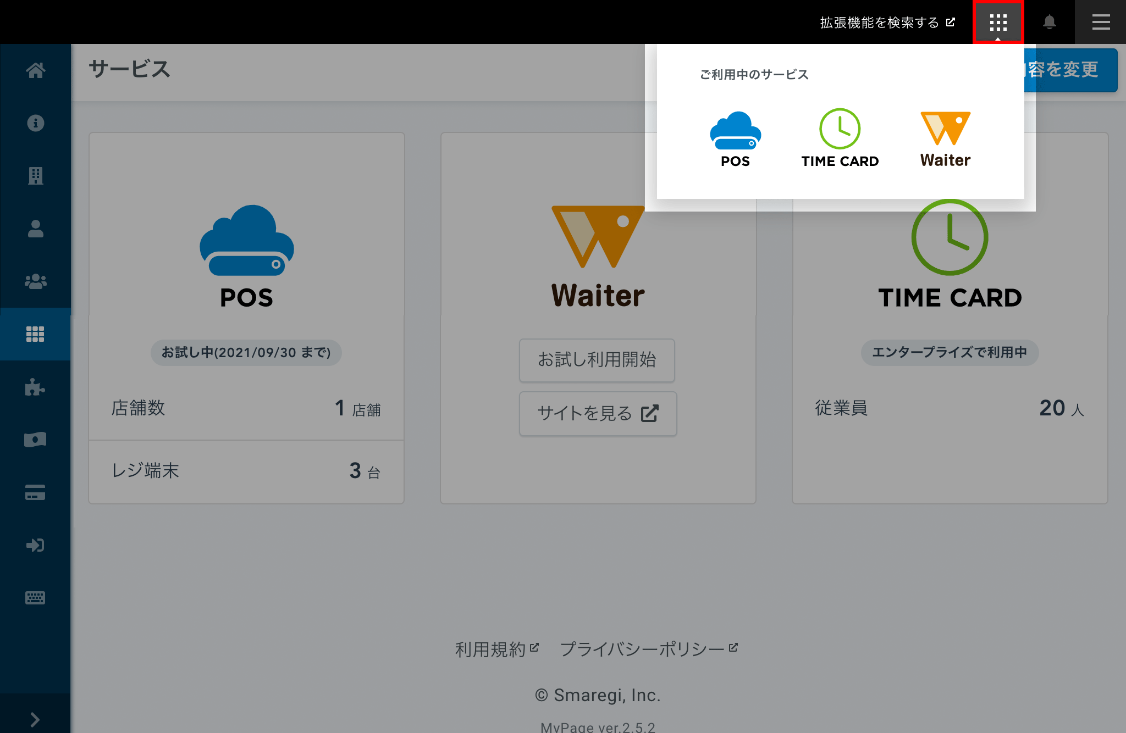Open the banknote billing sidebar icon
This screenshot has height=733, width=1126.
click(35, 440)
